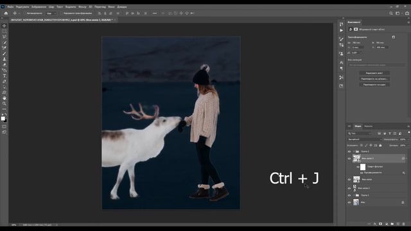This screenshot has height=231, width=411.
Task: Open the Actions panel play icon
Action: pos(341,30)
